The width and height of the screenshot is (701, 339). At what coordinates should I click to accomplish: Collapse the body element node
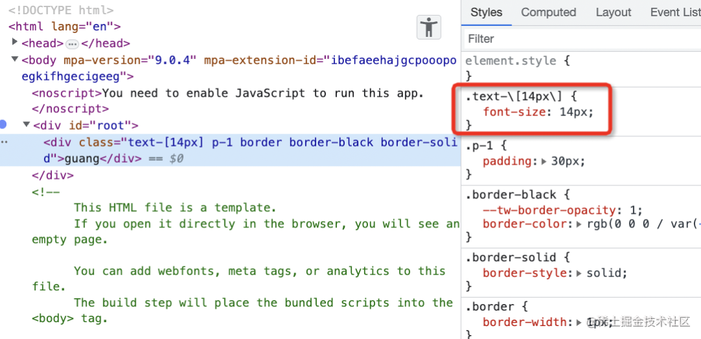(x=15, y=60)
